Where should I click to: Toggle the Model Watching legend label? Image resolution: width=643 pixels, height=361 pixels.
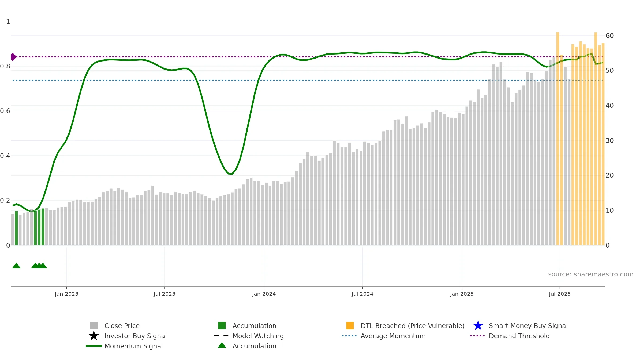coord(258,336)
